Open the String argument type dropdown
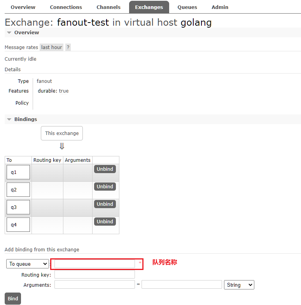301x305 pixels. [239, 285]
